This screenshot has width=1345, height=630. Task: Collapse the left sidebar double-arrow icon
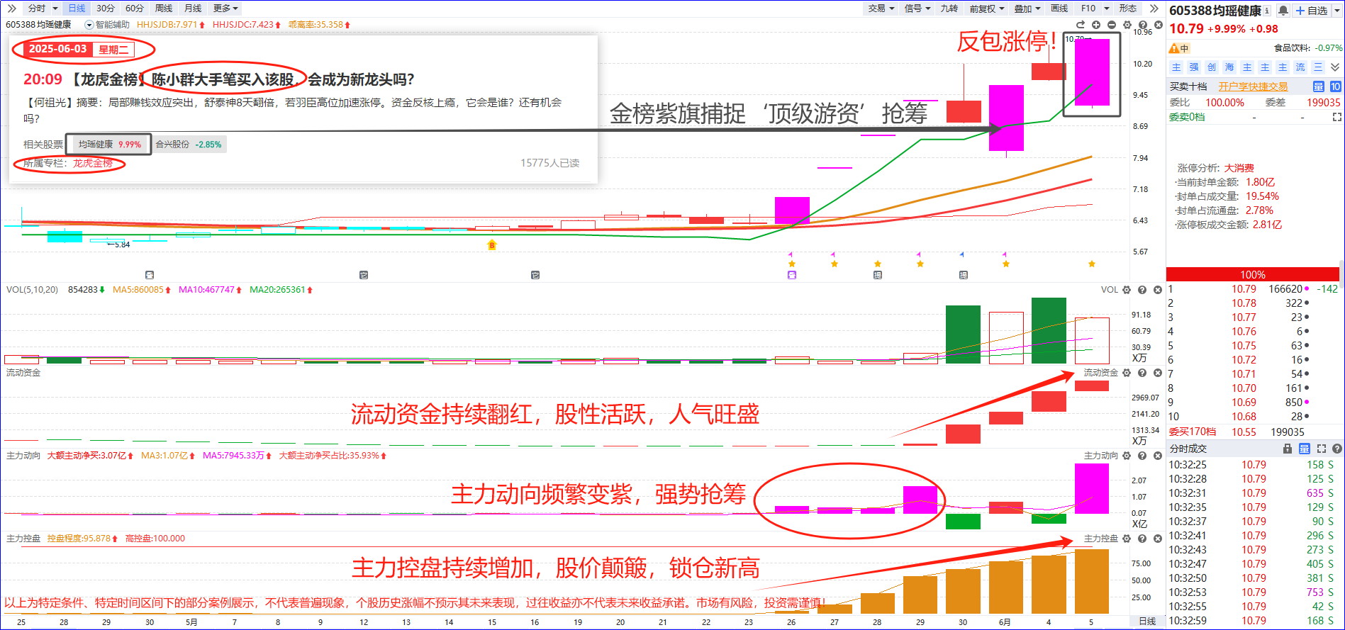pyautogui.click(x=11, y=9)
